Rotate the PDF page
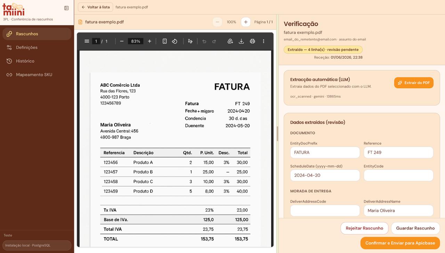Screen dimensions: 445x253 [175, 41]
